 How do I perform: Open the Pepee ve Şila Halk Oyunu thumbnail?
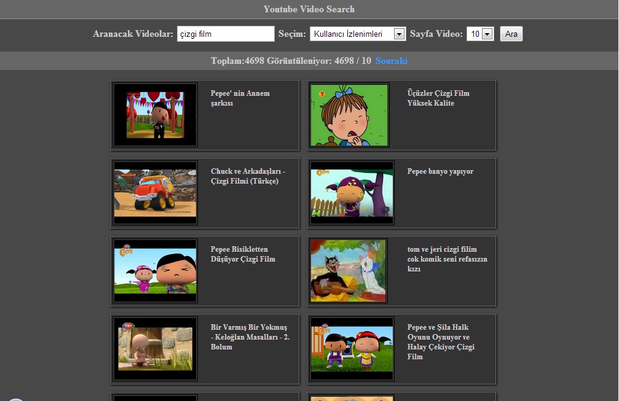(352, 349)
